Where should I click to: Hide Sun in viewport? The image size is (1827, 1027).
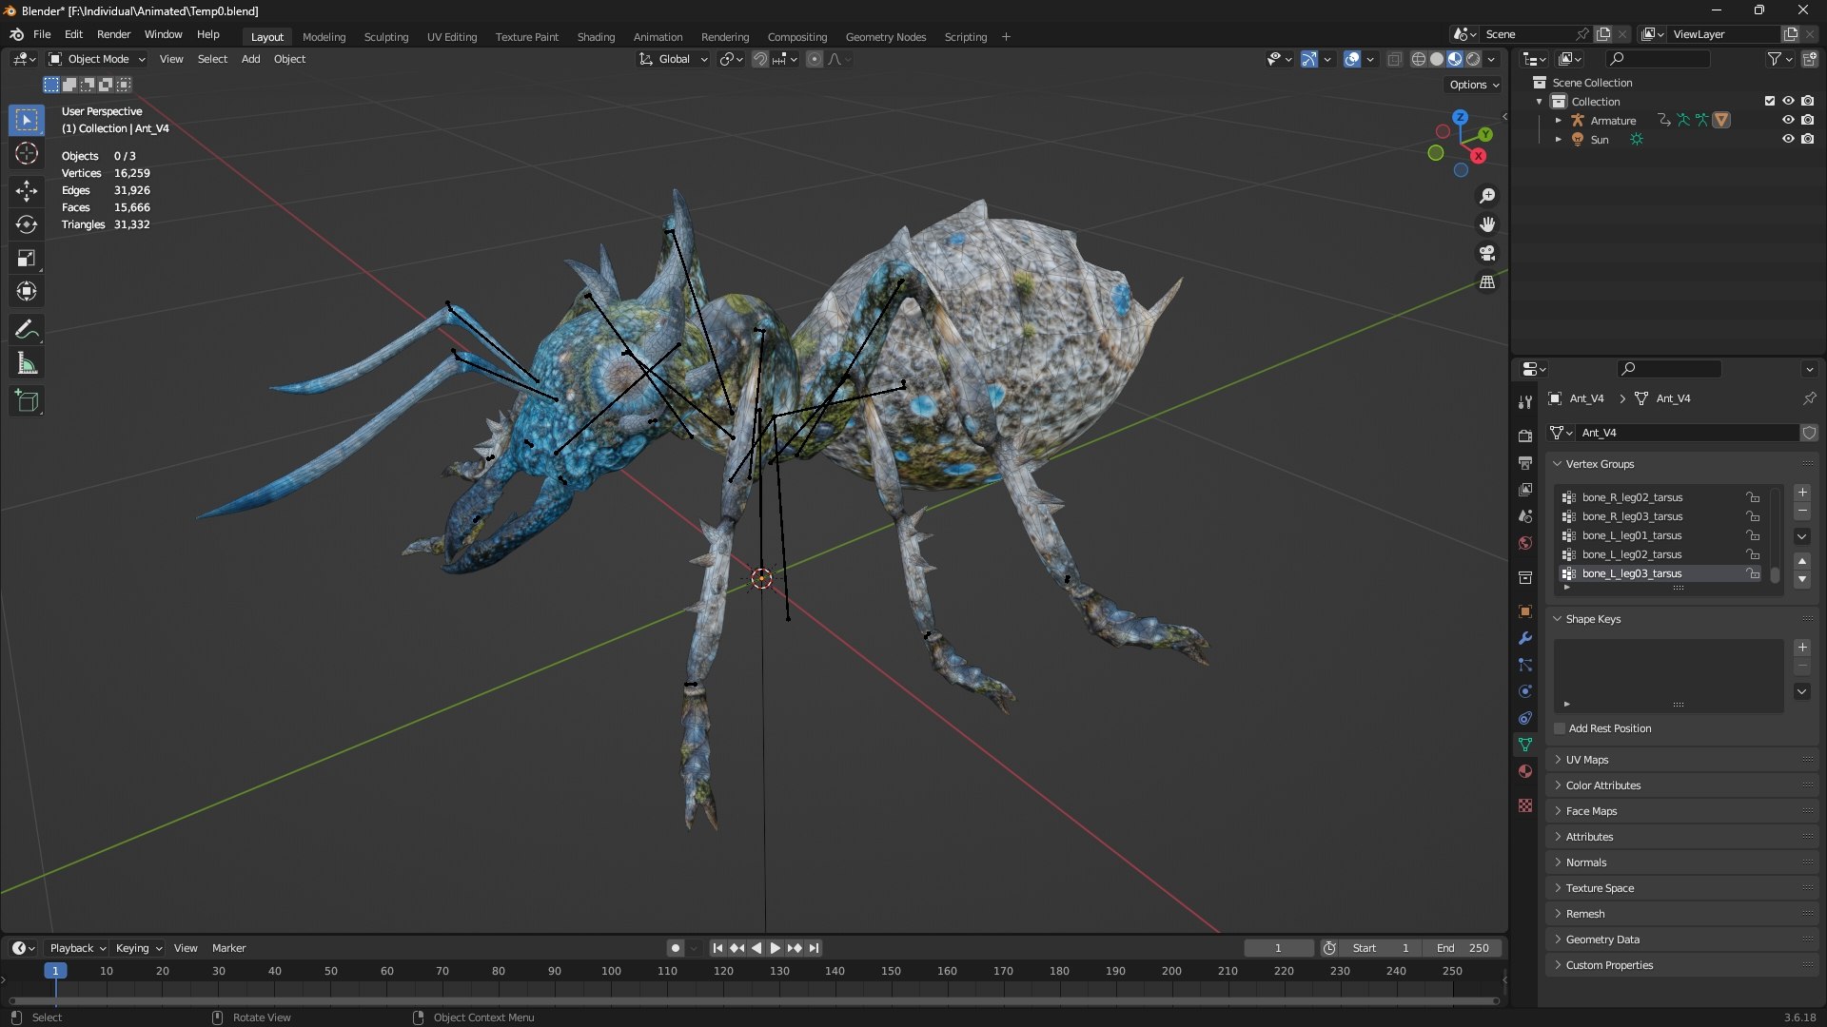click(1788, 139)
